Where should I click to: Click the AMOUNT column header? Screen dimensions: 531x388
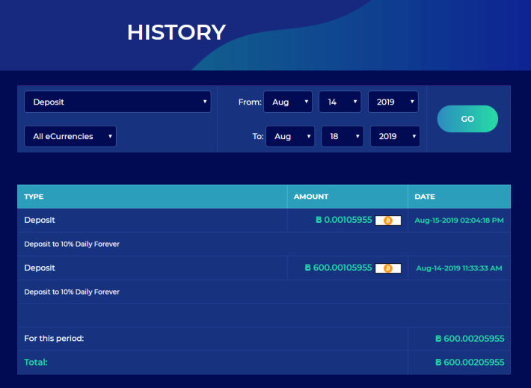pyautogui.click(x=311, y=197)
